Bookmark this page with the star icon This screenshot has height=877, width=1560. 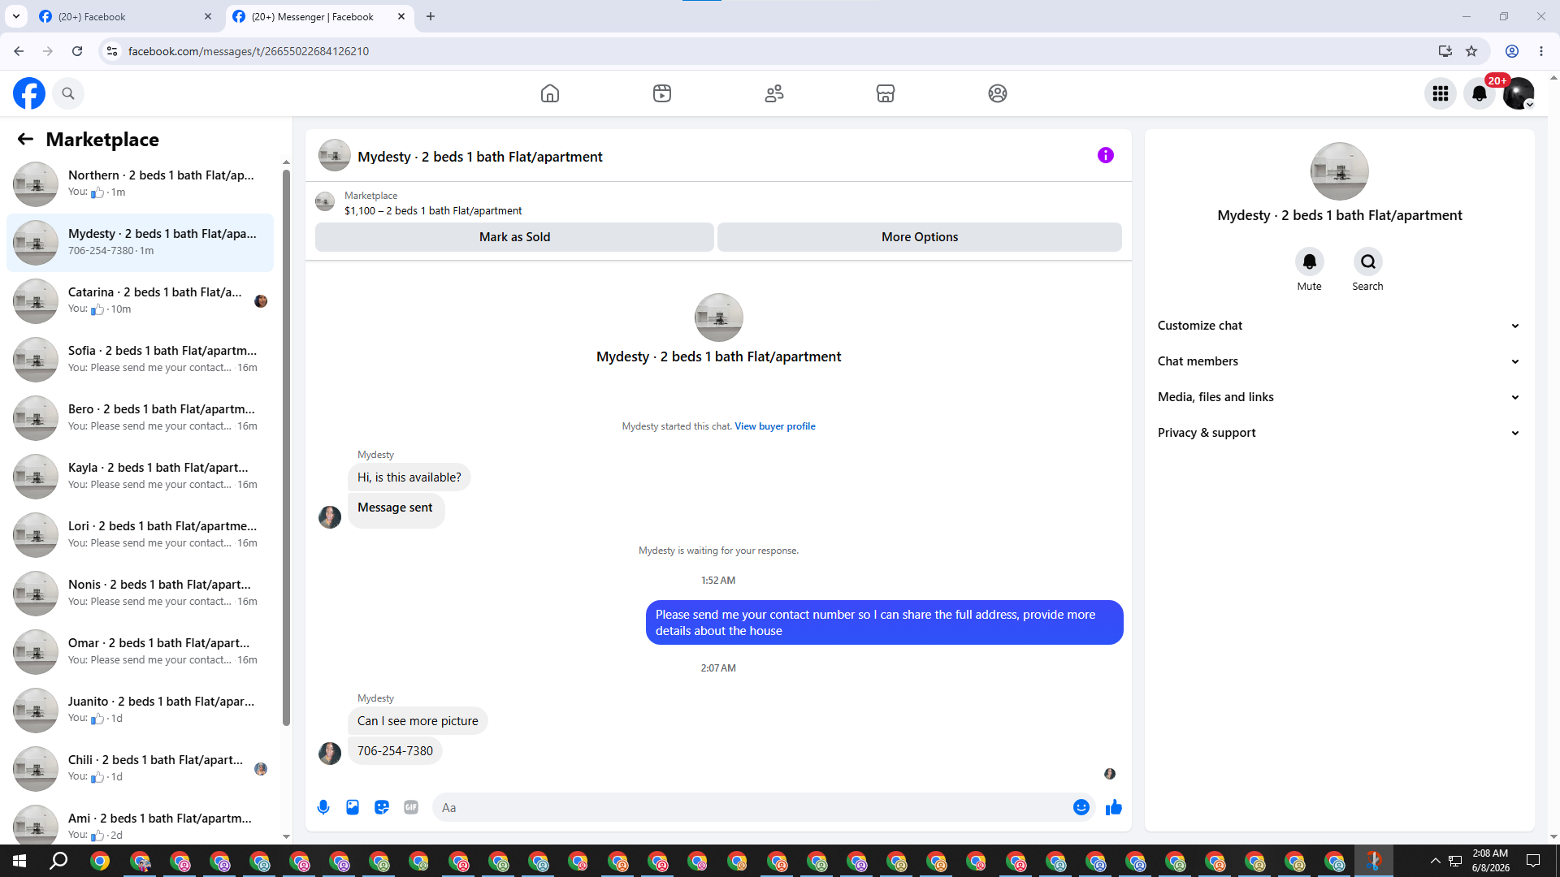(1471, 51)
